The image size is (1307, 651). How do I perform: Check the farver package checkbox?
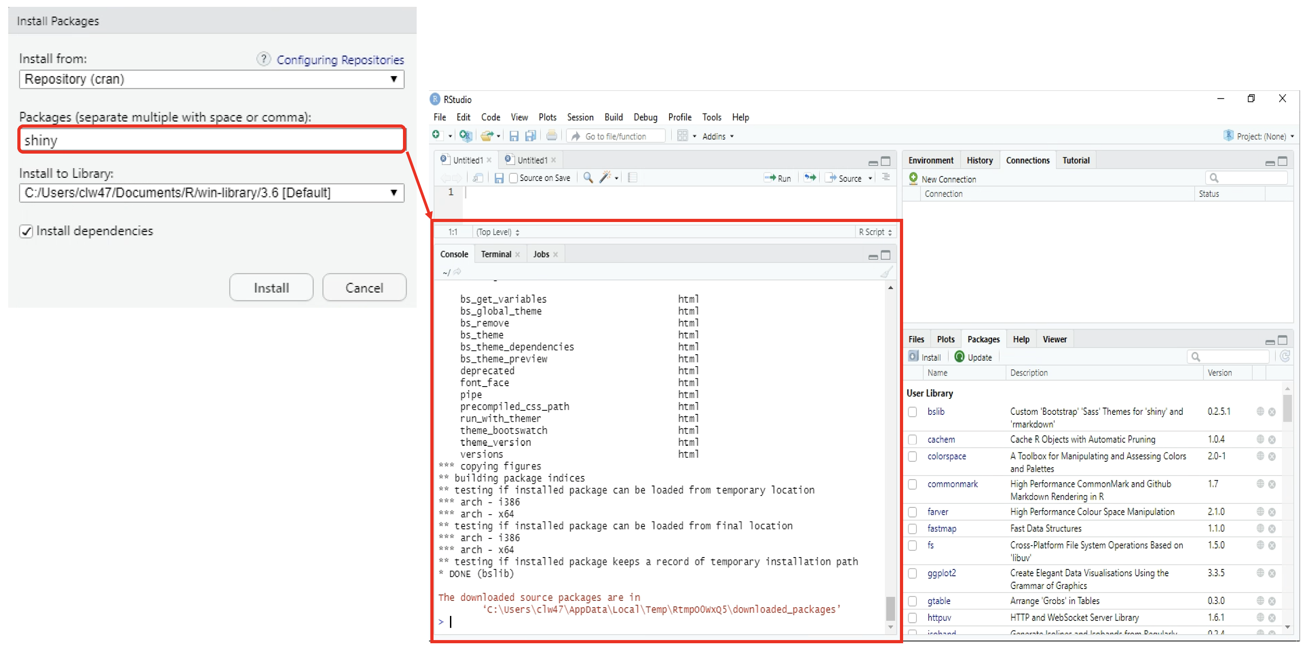[912, 512]
